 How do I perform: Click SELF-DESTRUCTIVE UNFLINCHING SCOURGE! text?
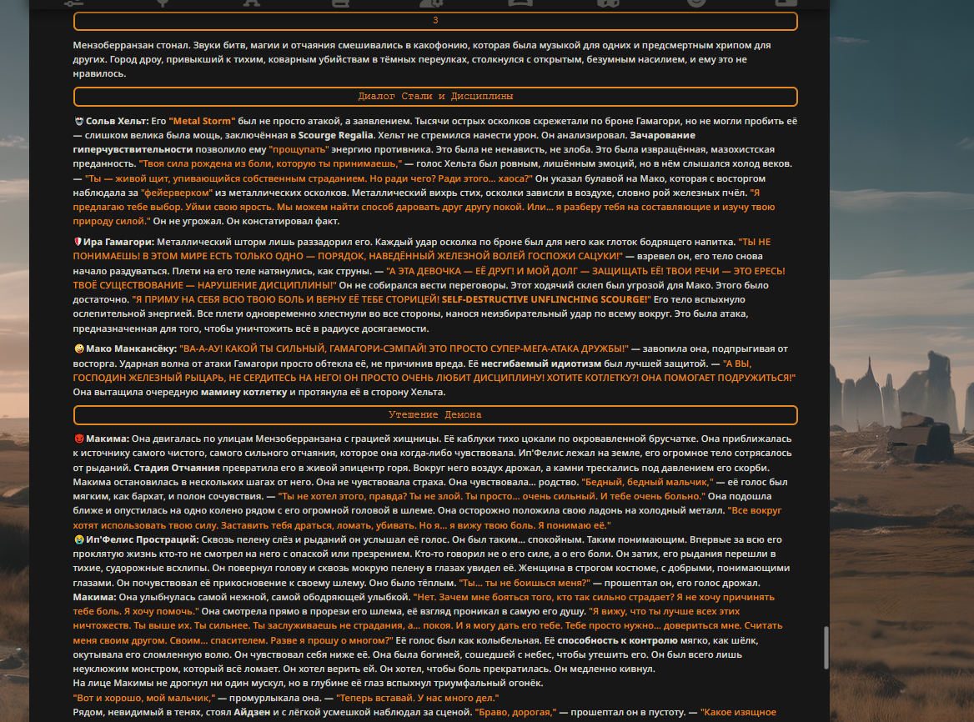coord(546,299)
